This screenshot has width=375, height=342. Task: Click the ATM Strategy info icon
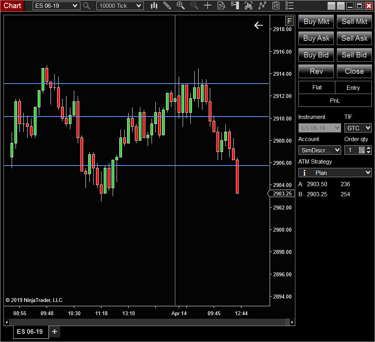click(x=304, y=173)
